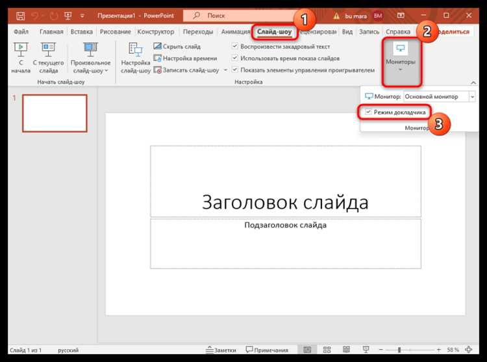Switch to the Переходы tab
Image resolution: width=487 pixels, height=362 pixels.
coord(198,32)
